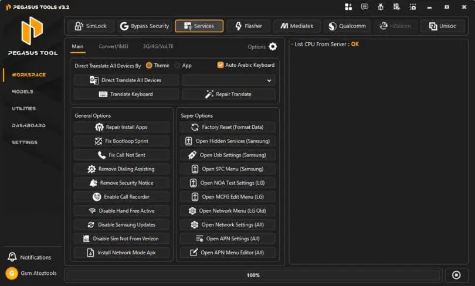The width and height of the screenshot is (475, 286).
Task: Switch to the 3G/4G/VoLTE sub-tab
Action: (158, 46)
